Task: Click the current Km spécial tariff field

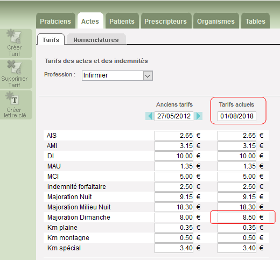Action: pyautogui.click(x=237, y=248)
